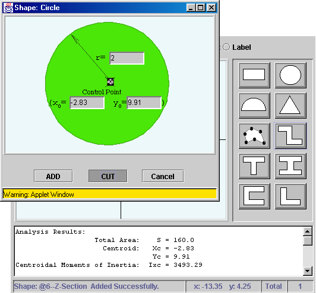The image size is (316, 293).
Task: Select the rectangle shape icon
Action: coord(254,75)
